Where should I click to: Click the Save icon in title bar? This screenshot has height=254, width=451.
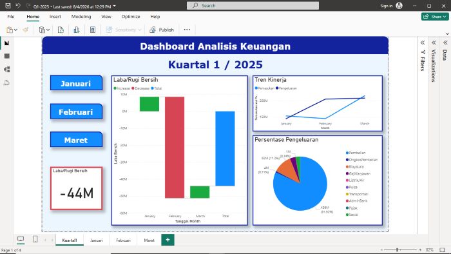pyautogui.click(x=8, y=5)
